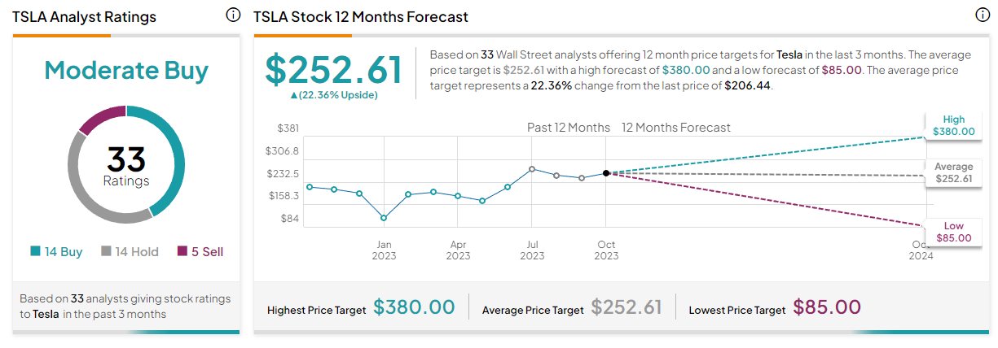
Task: Select the Jan 2023 lowest data point
Action: coord(384,218)
